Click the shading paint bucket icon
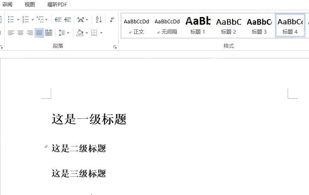Screen dimensions: 309x195 [80, 33]
